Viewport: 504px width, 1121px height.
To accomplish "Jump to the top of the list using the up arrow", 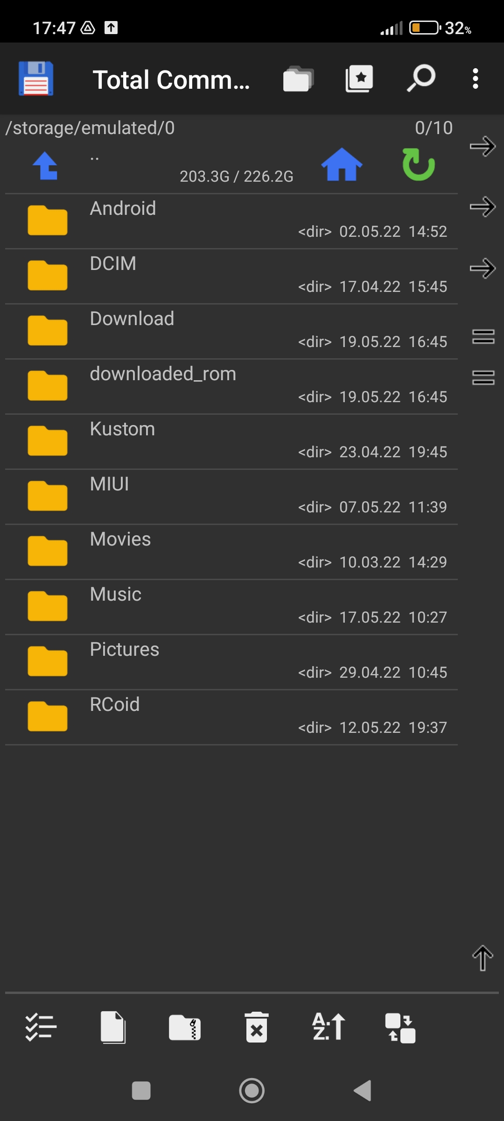I will pos(483,958).
